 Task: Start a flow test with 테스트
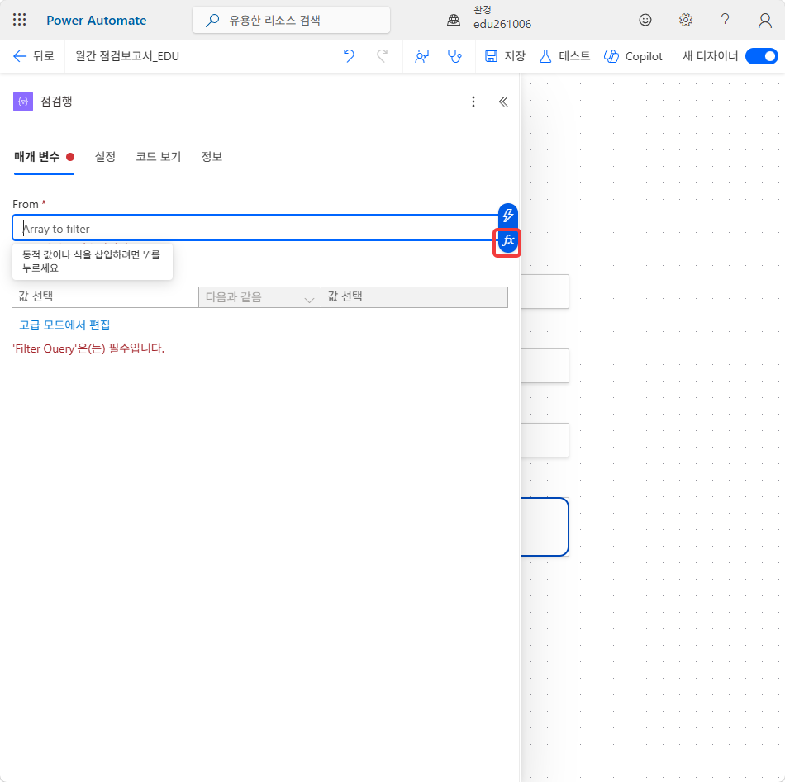click(564, 56)
